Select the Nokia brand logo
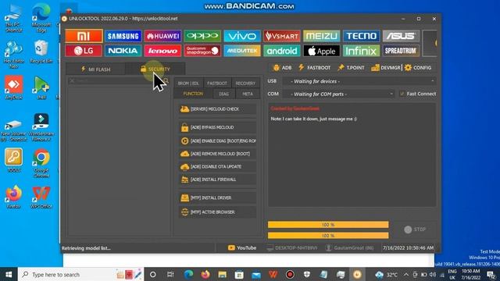The image size is (500, 281). tap(123, 51)
